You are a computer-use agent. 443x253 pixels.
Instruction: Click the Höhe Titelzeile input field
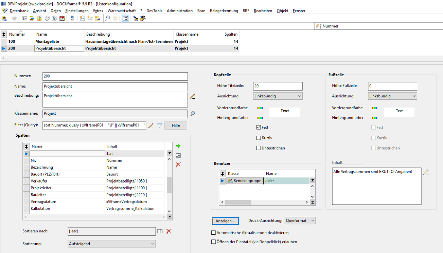(278, 86)
